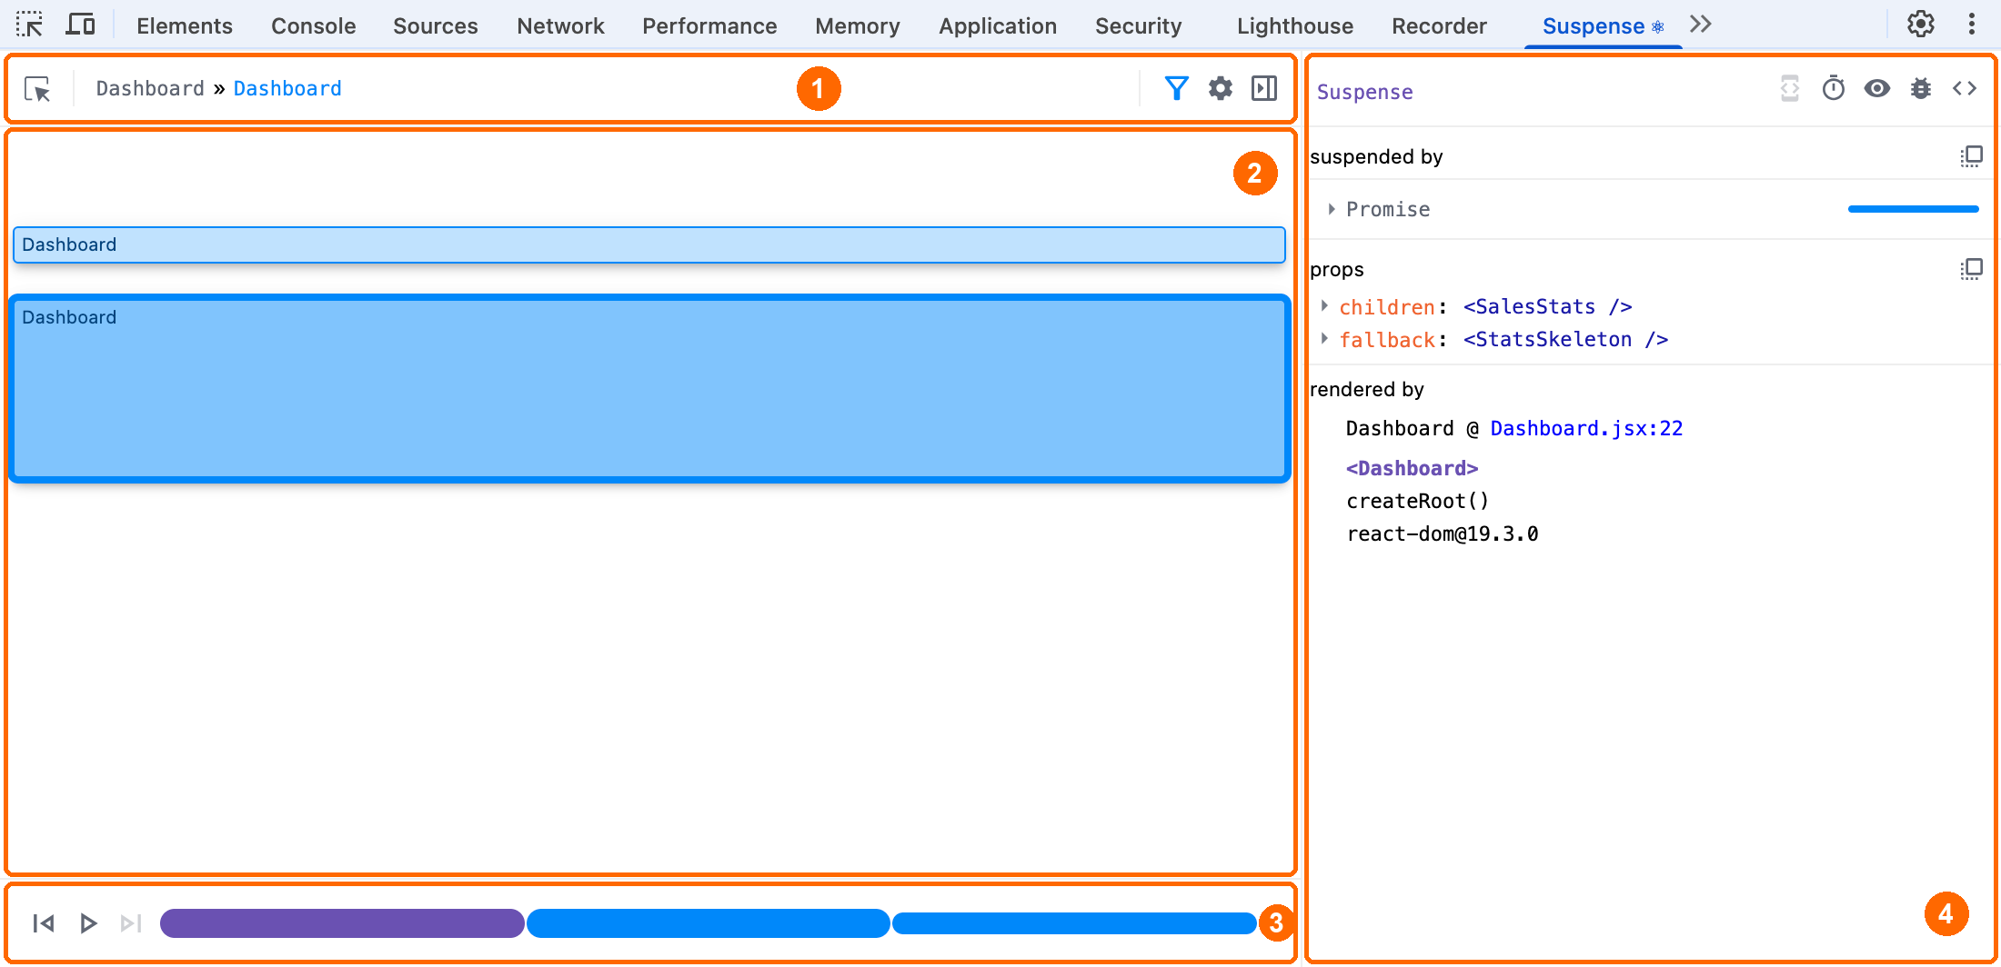Show more tabs via double chevron
Screen dimensions: 2001x967
(1700, 25)
